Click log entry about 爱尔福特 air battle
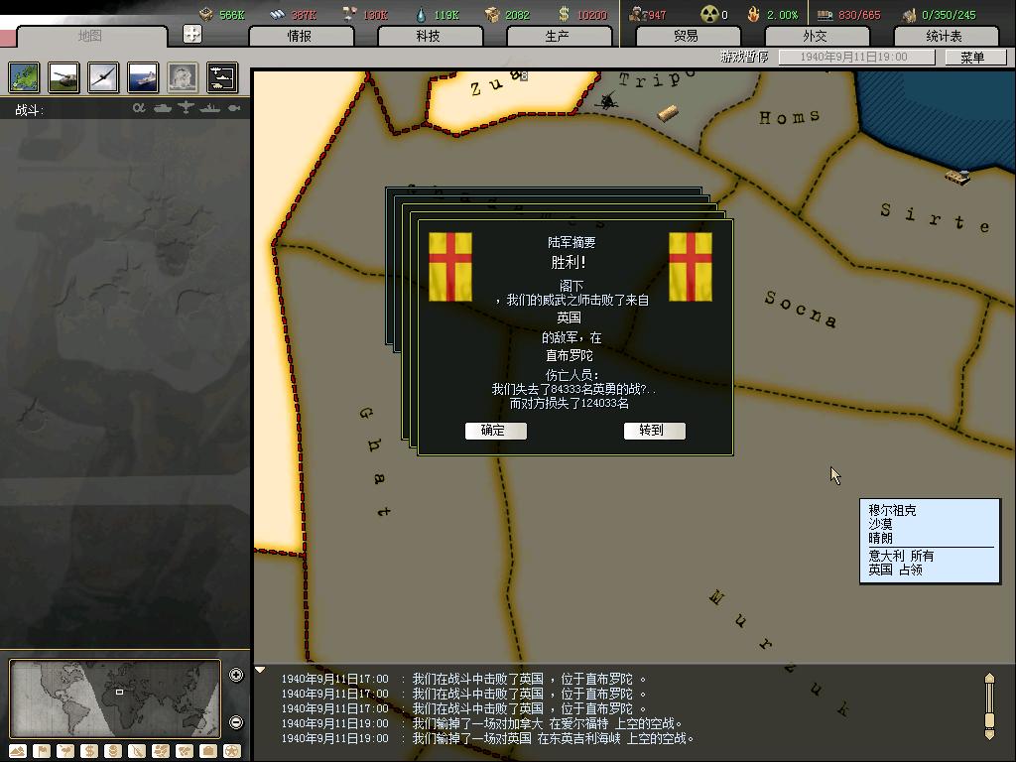Screen dimensions: 1016x762 [x=482, y=723]
